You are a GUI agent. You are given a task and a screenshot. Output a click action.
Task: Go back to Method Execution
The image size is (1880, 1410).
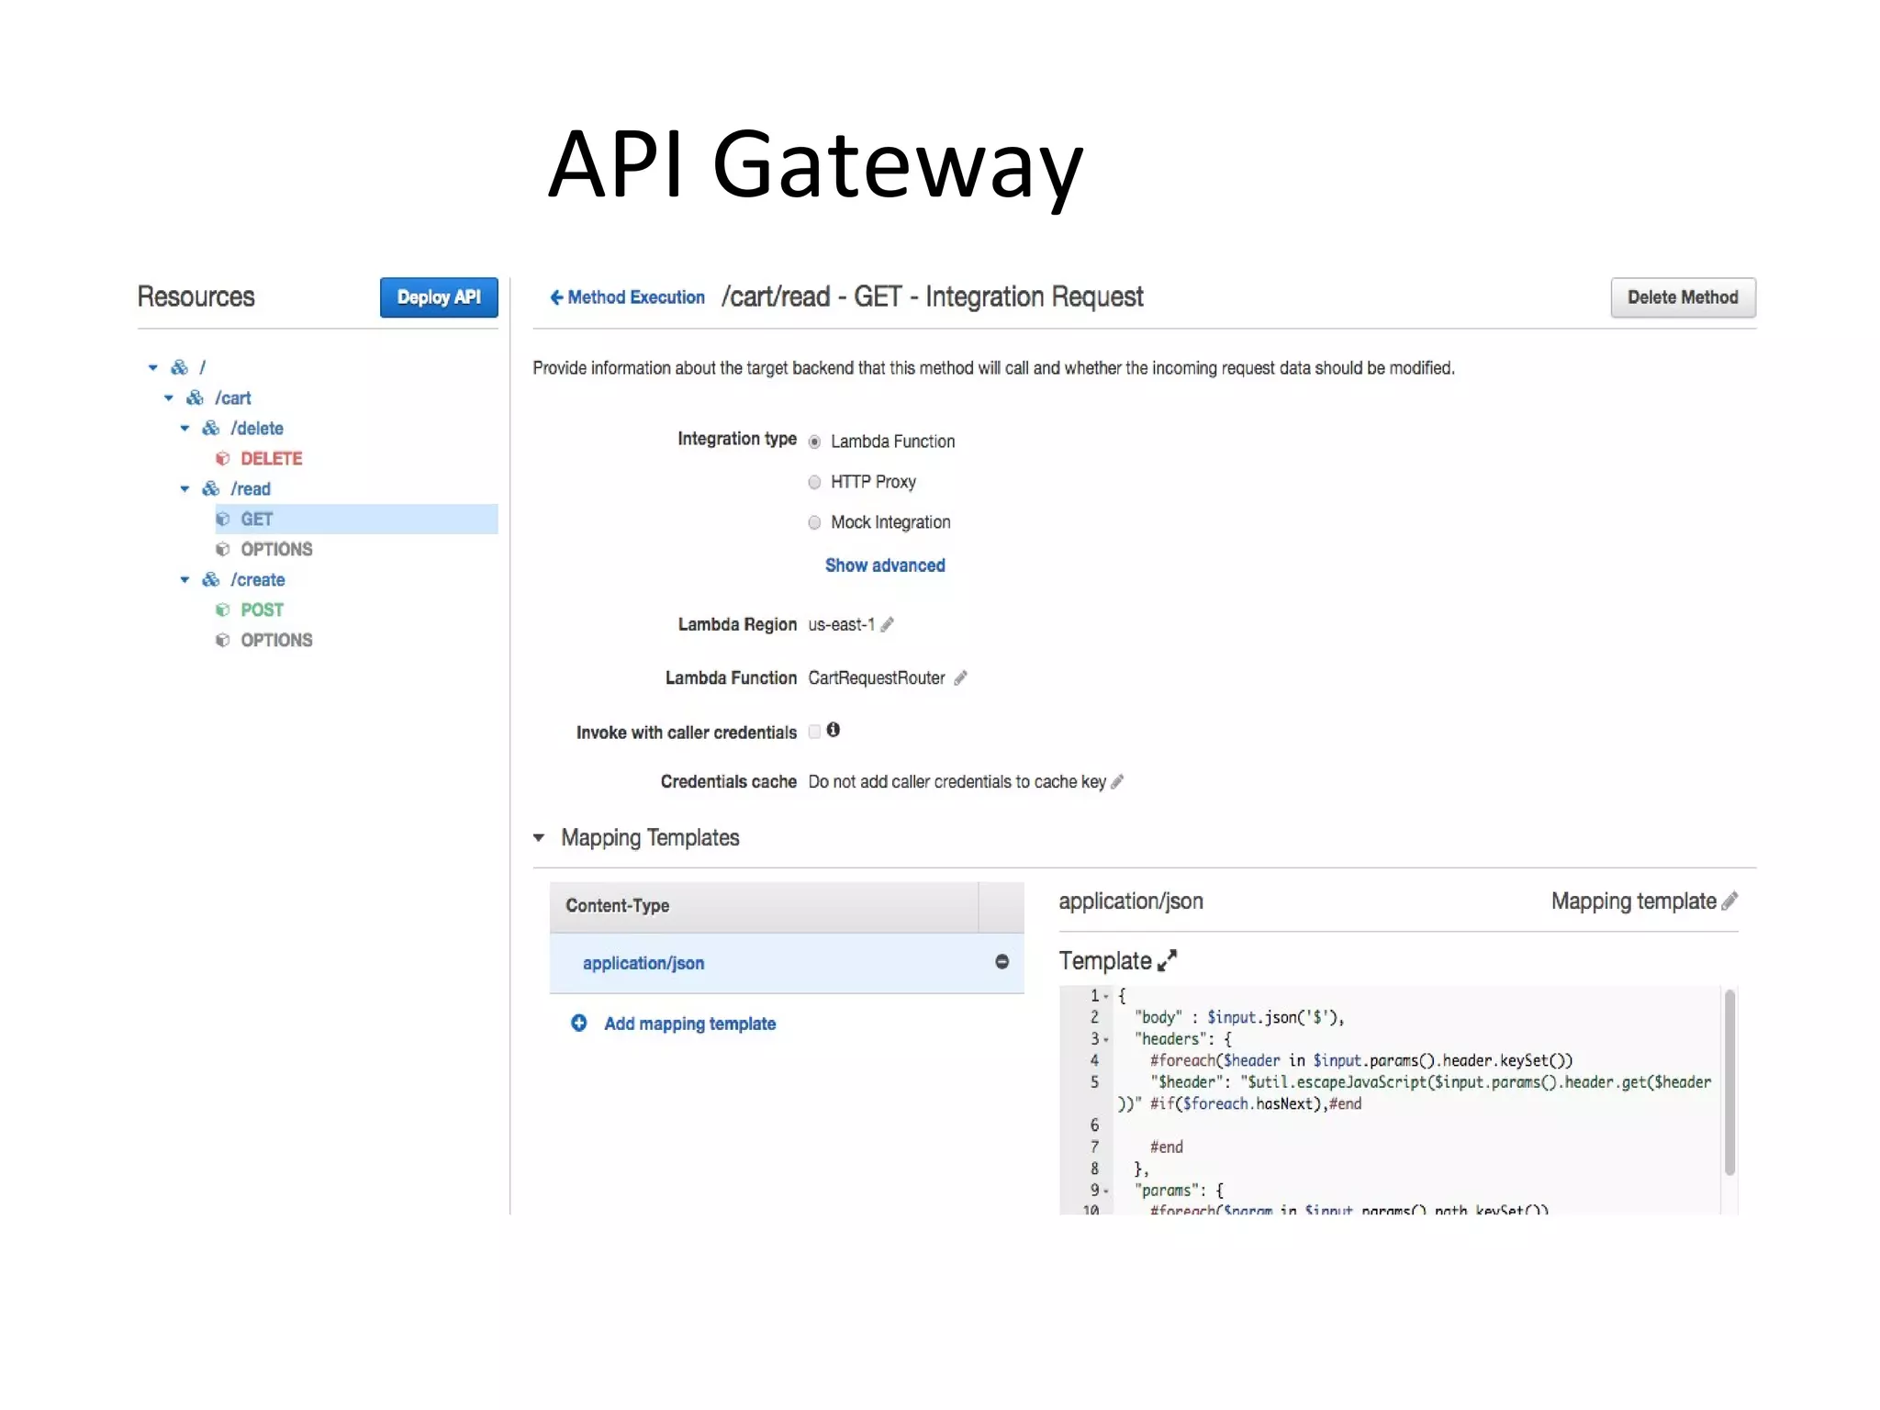[627, 297]
